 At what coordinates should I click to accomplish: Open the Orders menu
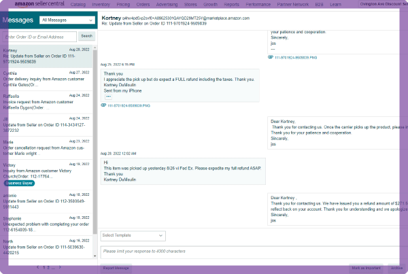(143, 4)
